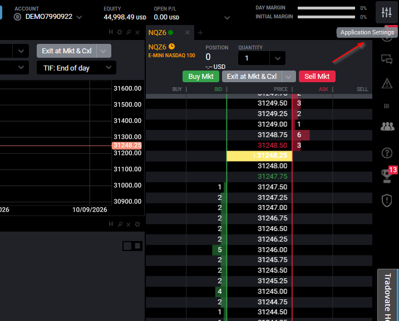
Task: Open upper-left dropdown beside chart Exit button
Action: pyautogui.click(x=21, y=51)
